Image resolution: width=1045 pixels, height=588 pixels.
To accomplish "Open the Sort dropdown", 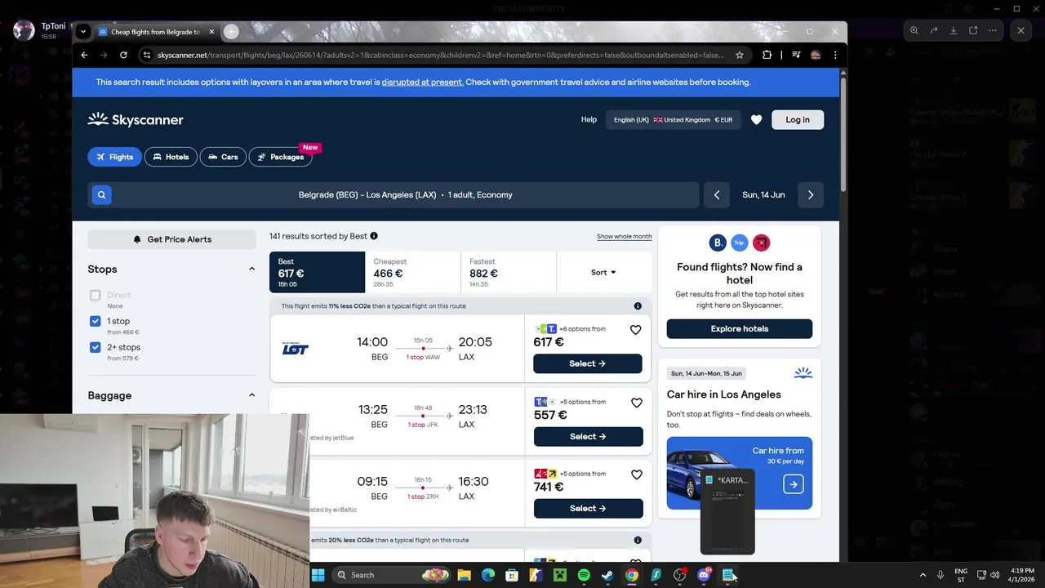I will point(603,272).
